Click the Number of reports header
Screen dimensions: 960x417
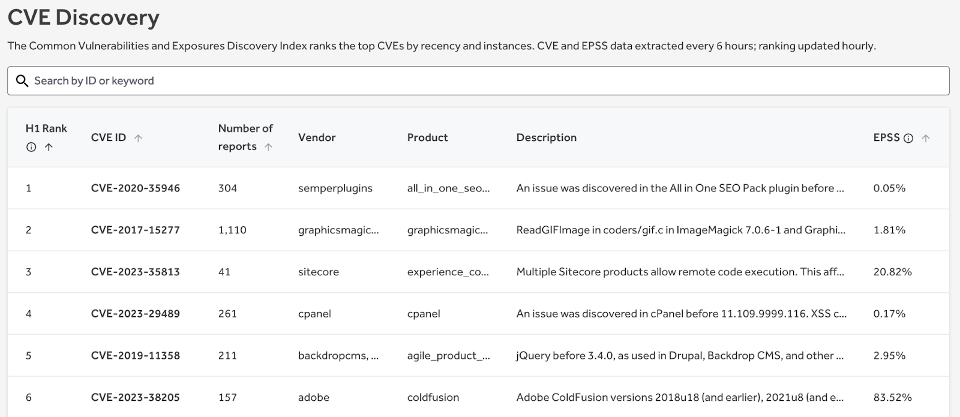(x=245, y=137)
